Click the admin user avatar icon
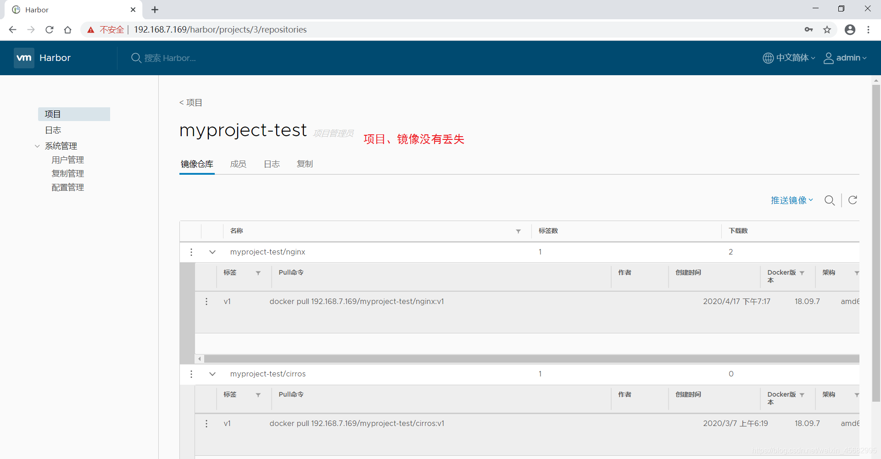 [x=829, y=58]
